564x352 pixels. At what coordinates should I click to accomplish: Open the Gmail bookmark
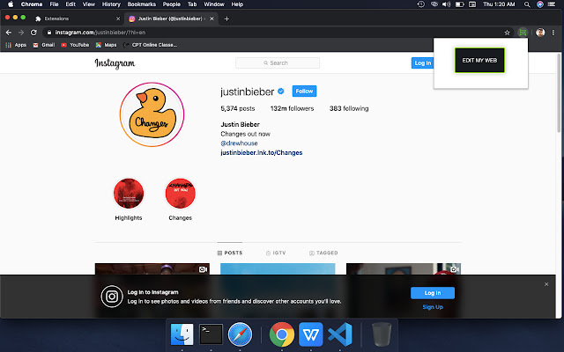click(x=44, y=45)
